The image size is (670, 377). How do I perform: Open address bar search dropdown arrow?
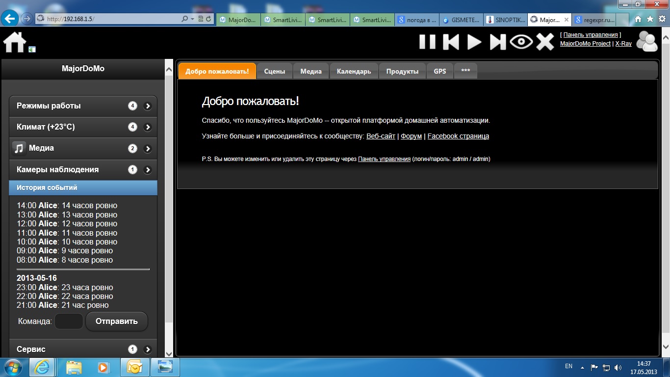coord(192,19)
